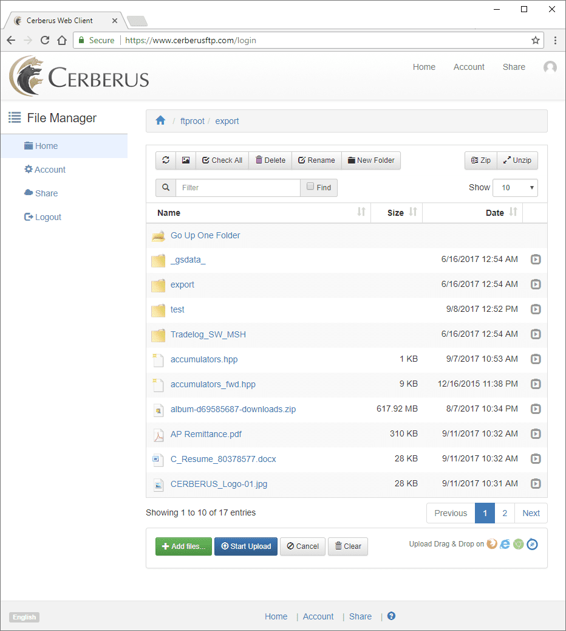The height and width of the screenshot is (631, 566).
Task: Open action menu for export folder row
Action: point(536,284)
